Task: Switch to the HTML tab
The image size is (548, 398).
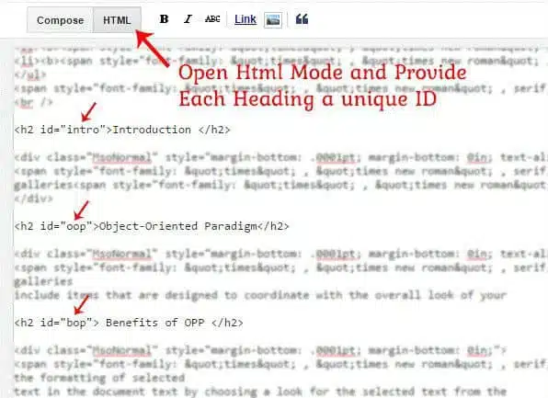Action: pyautogui.click(x=117, y=20)
